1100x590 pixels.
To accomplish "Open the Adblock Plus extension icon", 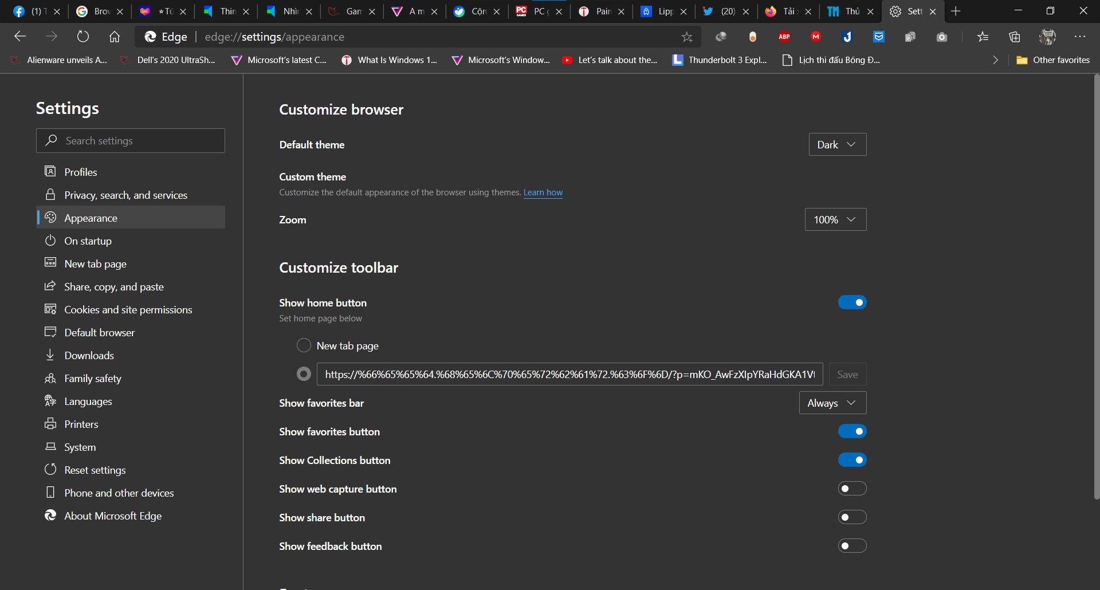I will point(784,36).
